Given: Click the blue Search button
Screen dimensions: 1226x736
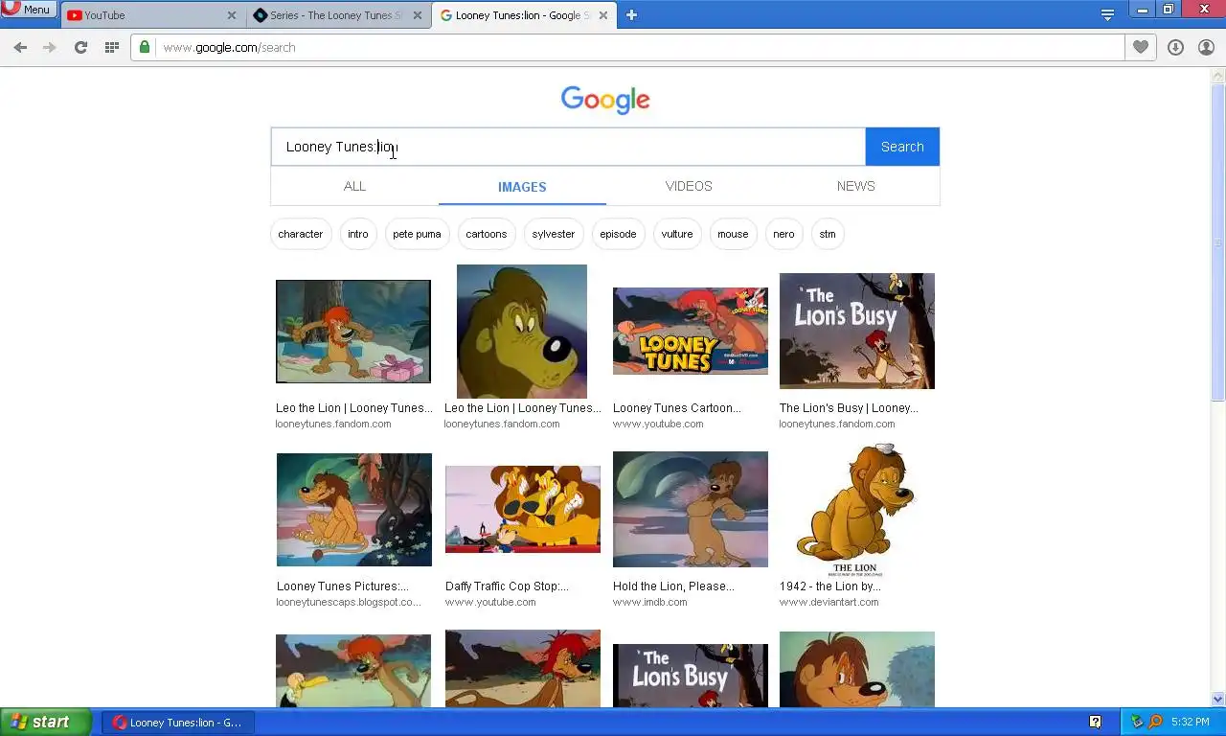Looking at the screenshot, I should [902, 147].
